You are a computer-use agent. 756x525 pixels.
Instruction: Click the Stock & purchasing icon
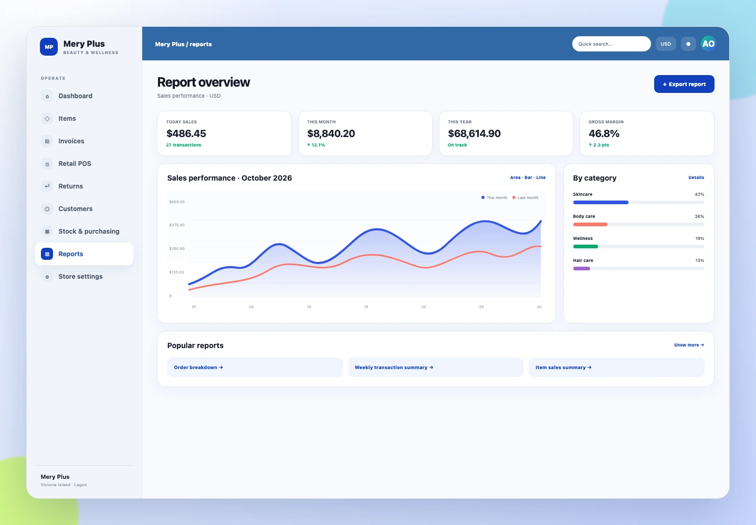pyautogui.click(x=47, y=232)
